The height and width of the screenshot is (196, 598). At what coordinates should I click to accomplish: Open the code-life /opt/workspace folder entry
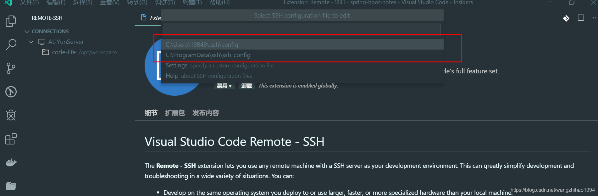click(x=84, y=52)
